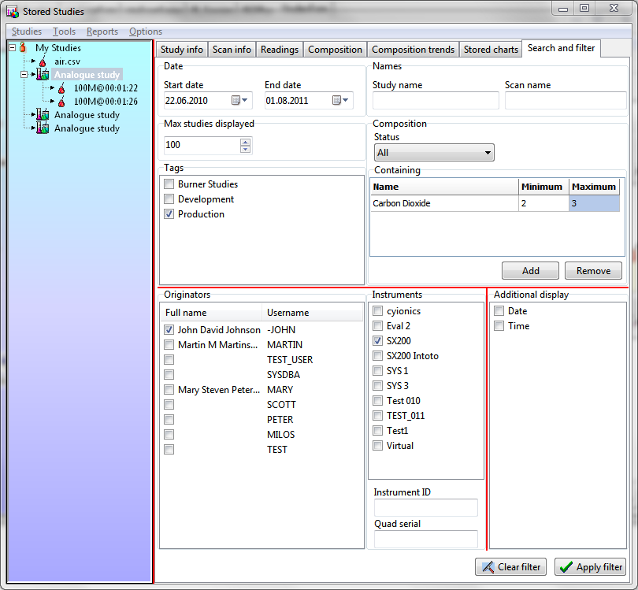Viewport: 638px width, 590px height.
Task: Click the Remove button under Containing
Action: (593, 271)
